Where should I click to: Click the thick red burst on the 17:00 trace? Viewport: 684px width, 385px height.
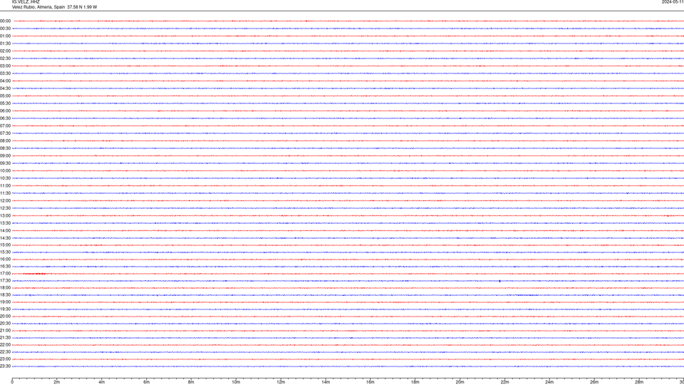click(x=34, y=274)
